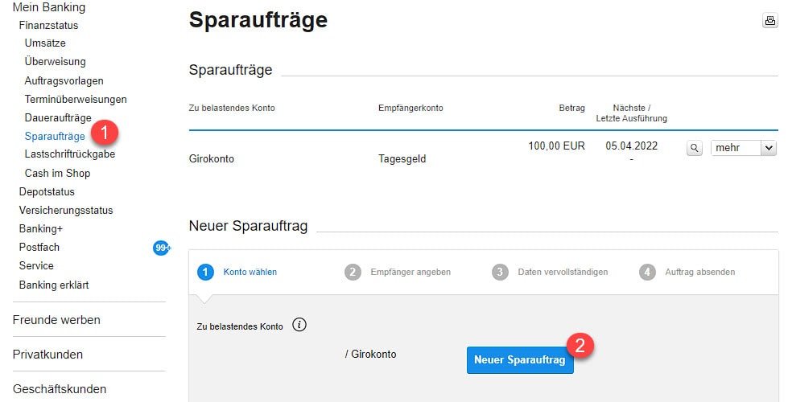Open Terminüberweisungen
This screenshot has width=788, height=402.
pos(76,100)
